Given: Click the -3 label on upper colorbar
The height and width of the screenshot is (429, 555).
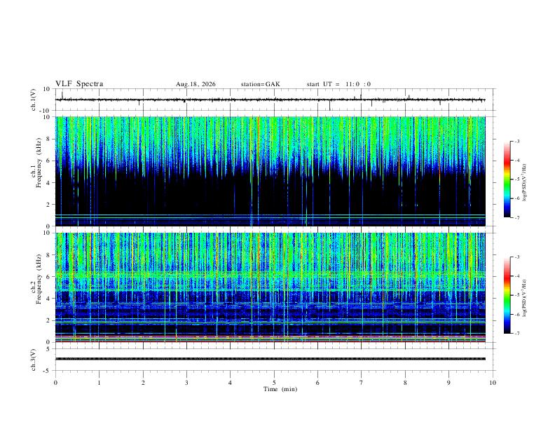Looking at the screenshot, I should (516, 141).
